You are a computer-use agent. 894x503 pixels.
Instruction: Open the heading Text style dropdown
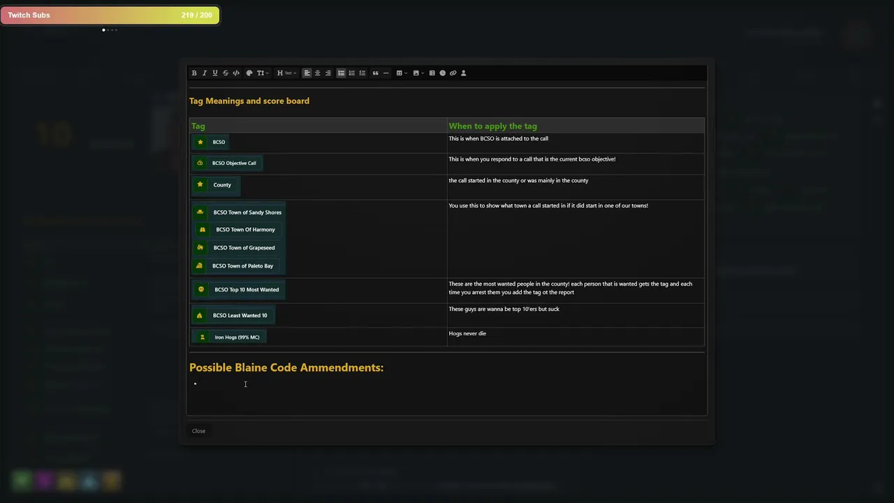[286, 73]
